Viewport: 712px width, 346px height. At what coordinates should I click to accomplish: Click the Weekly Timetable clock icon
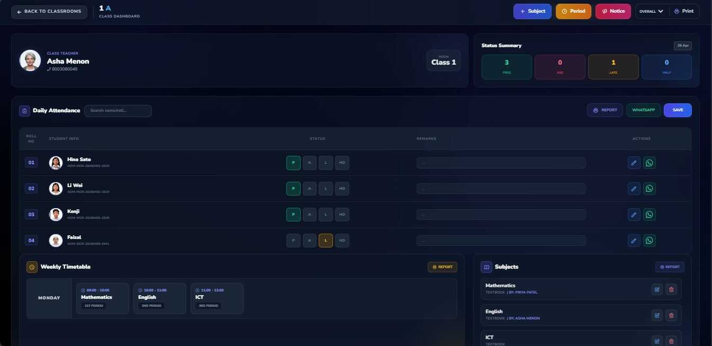[x=32, y=267]
